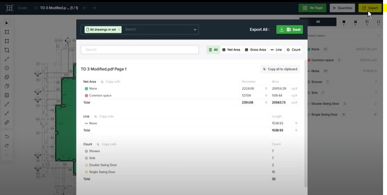This screenshot has height=195, width=387.
Task: Select the circle count tool
Action: click(x=7, y=68)
